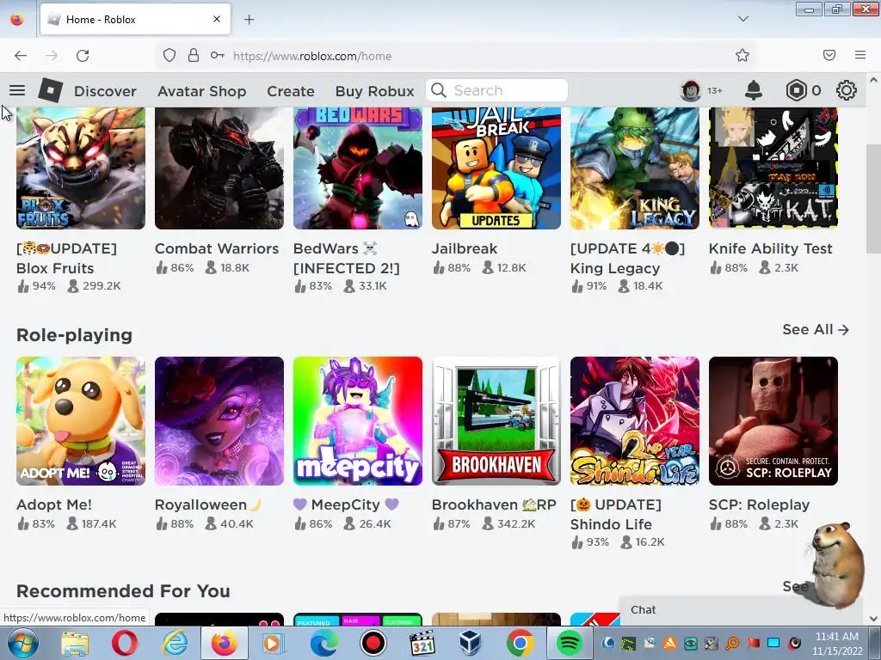
Task: Bookmark this page with the star icon
Action: click(x=742, y=56)
